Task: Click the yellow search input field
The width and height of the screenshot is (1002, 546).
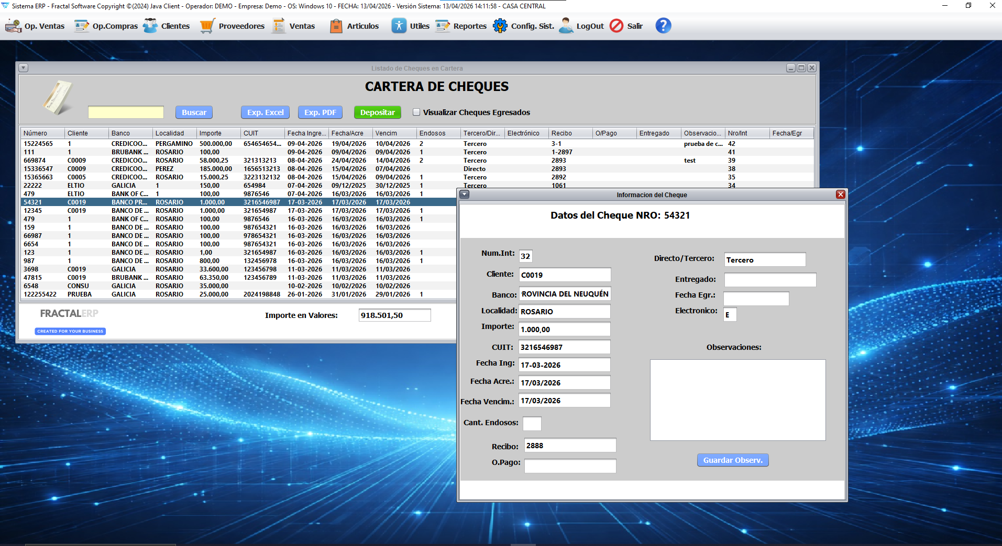Action: point(126,112)
